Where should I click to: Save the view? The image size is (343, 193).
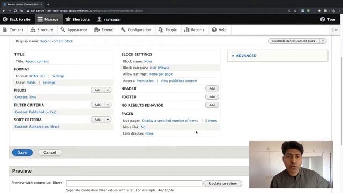point(23,152)
